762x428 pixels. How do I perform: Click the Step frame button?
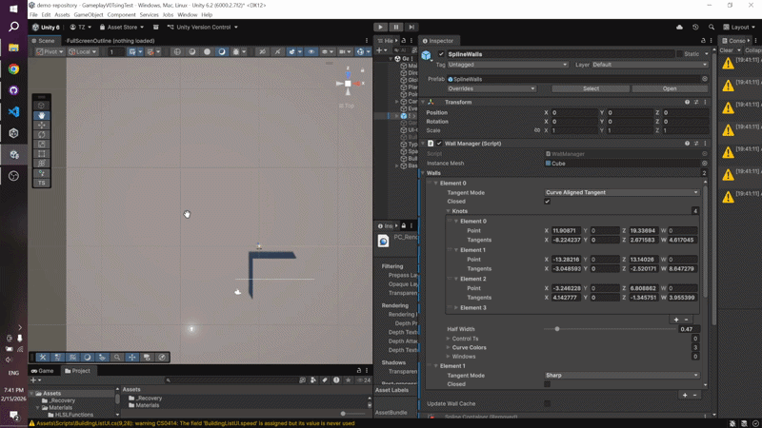point(411,28)
